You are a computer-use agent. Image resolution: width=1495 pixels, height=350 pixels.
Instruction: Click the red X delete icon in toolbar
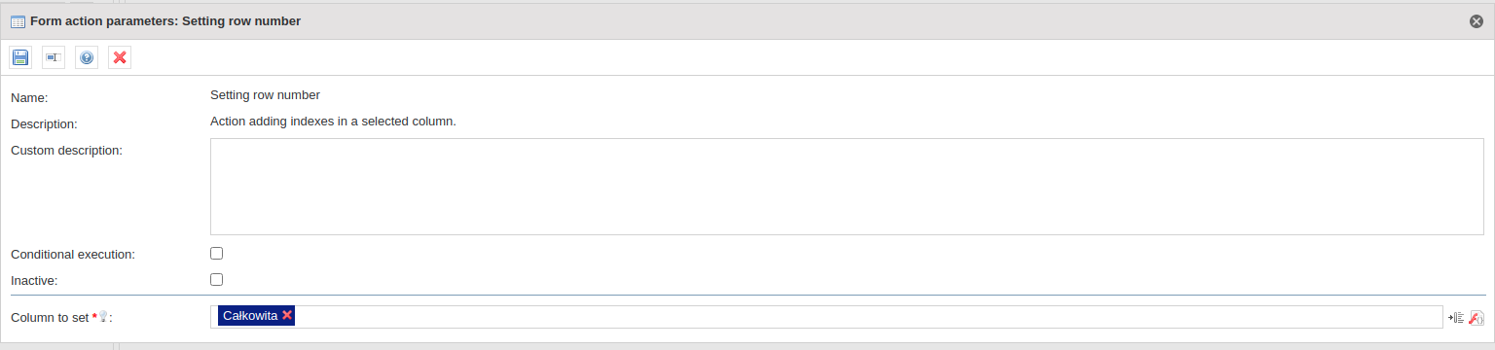pos(120,58)
